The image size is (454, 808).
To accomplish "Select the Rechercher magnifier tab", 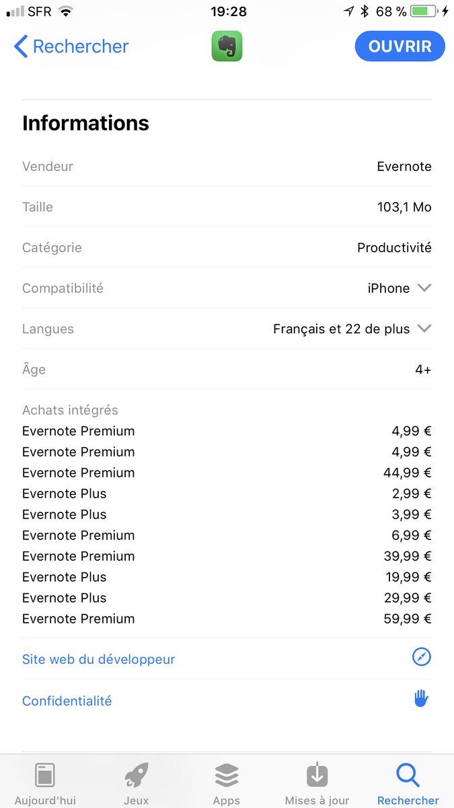I will [408, 776].
